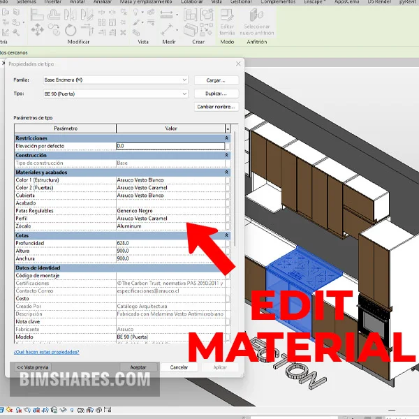419x419 pixels.
Task: Toggle the checkbox beside Elevación por defecto
Action: (228, 146)
